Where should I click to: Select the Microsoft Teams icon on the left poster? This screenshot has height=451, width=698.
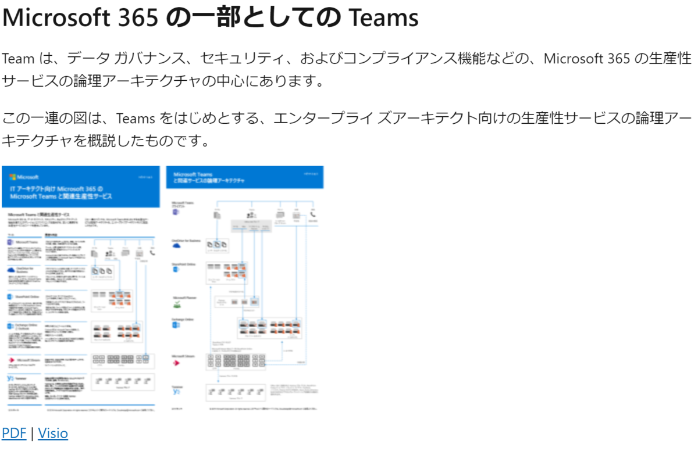[x=10, y=242]
